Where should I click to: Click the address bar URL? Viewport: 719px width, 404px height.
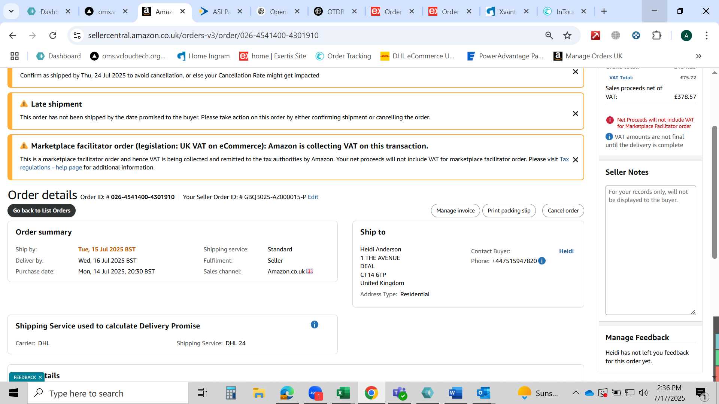[x=203, y=36]
